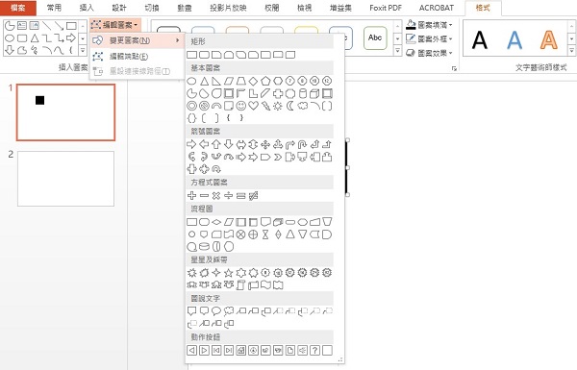Open the 編輯圖案 Edit Shape dropdown

click(115, 25)
